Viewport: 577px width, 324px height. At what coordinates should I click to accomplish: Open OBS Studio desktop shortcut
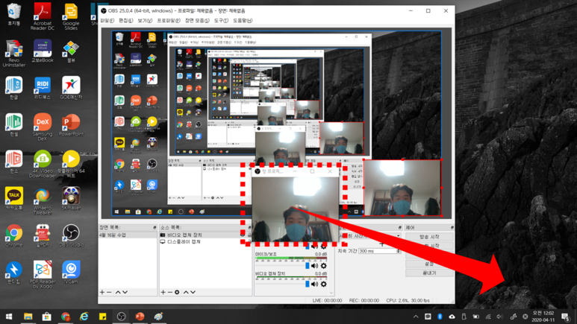coord(71,235)
